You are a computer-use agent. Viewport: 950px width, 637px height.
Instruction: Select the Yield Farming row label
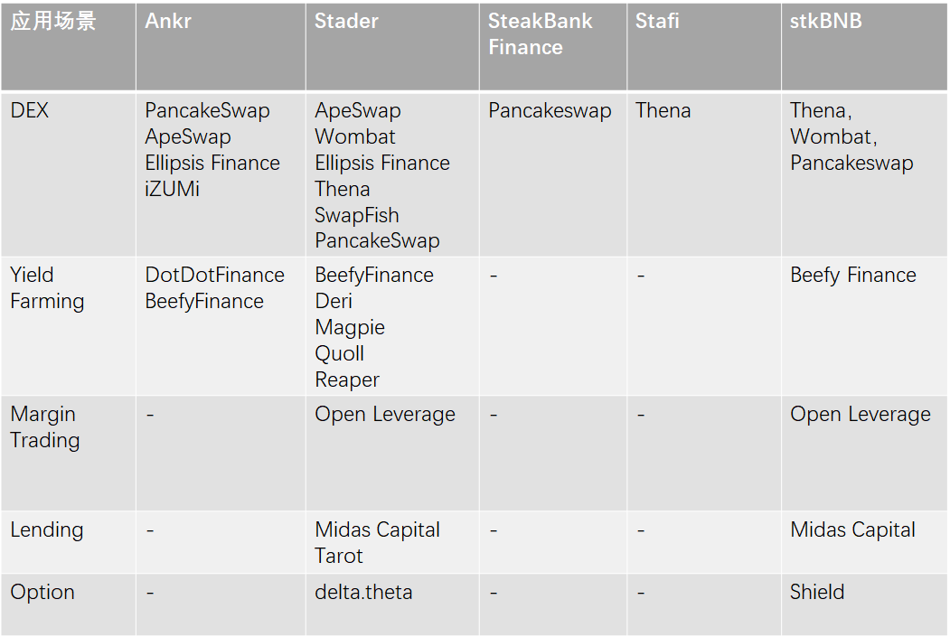47,288
